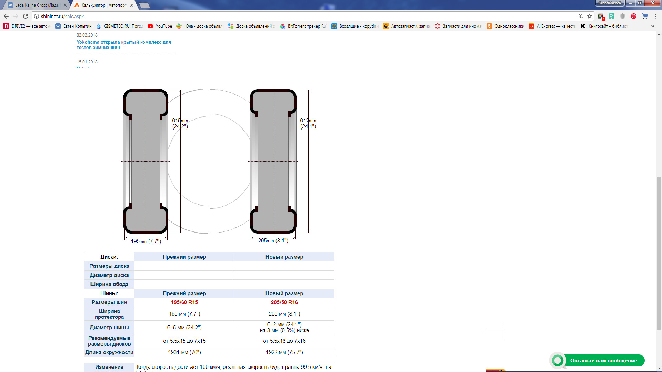Close the Калькулятор tab
This screenshot has height=372, width=662.
132,5
